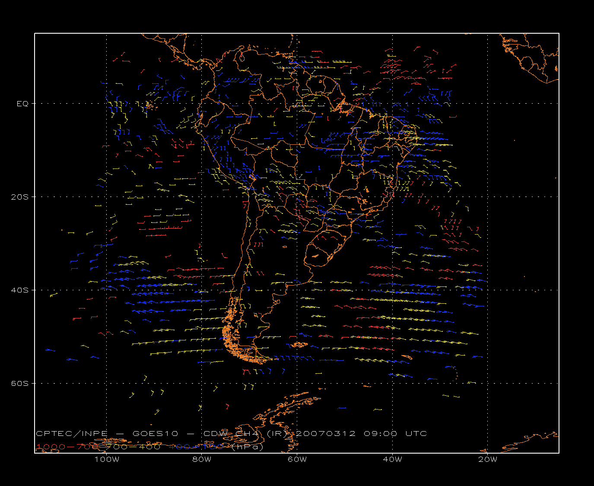Click the 100W longitude label

coord(107,459)
